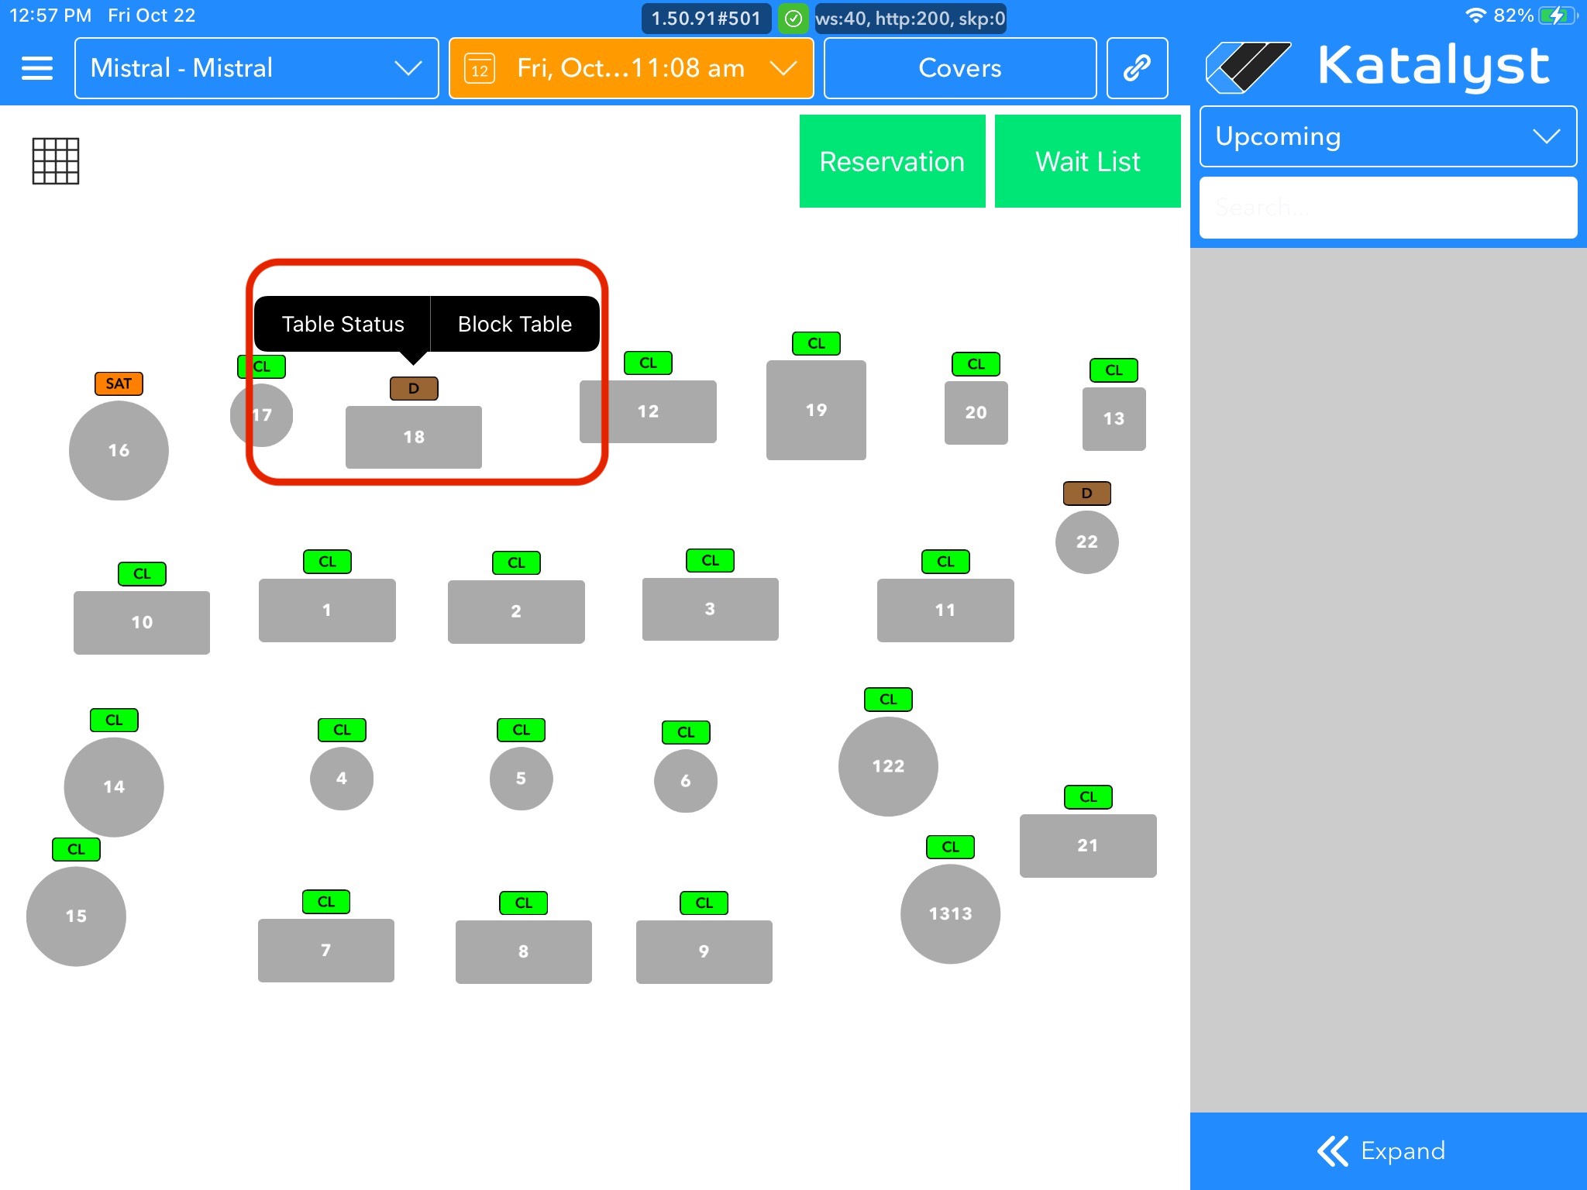Click the Covers button

[x=959, y=68]
